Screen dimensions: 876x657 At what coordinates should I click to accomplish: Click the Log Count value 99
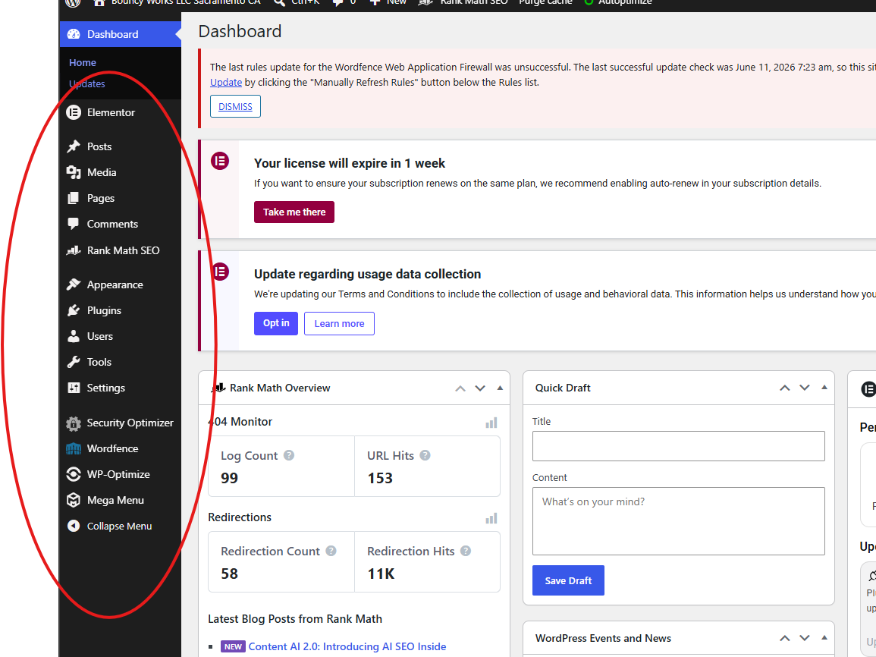tap(230, 478)
